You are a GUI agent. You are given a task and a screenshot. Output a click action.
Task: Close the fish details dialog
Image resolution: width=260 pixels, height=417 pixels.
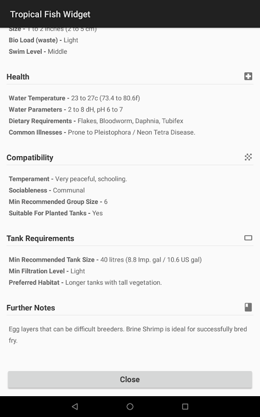[129, 379]
